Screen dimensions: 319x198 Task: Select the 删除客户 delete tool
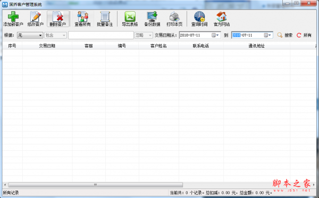coord(58,19)
